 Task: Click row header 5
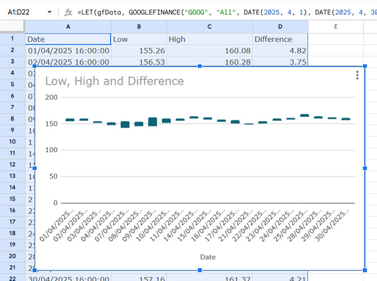coord(12,84)
